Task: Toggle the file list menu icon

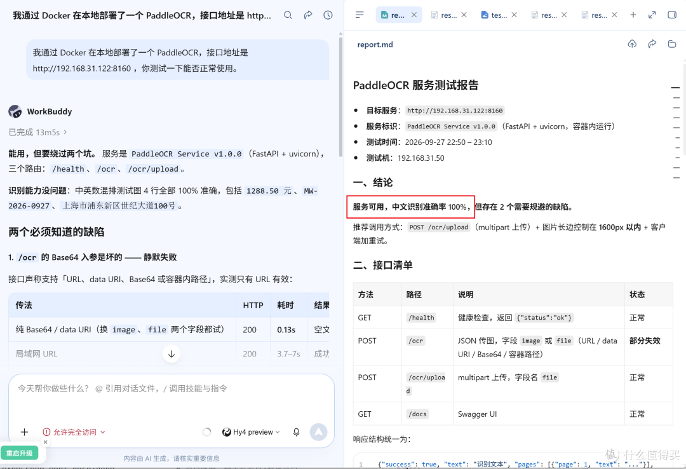Action: point(360,15)
